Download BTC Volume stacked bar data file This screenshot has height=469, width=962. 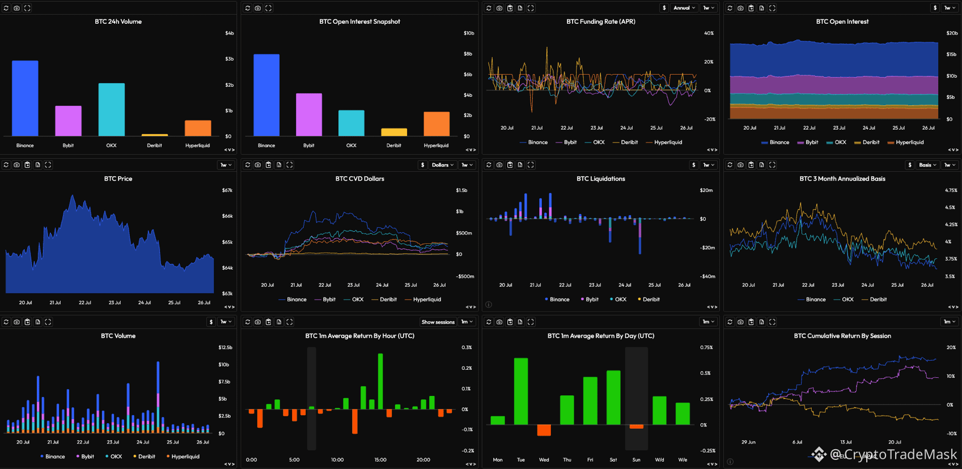click(38, 322)
